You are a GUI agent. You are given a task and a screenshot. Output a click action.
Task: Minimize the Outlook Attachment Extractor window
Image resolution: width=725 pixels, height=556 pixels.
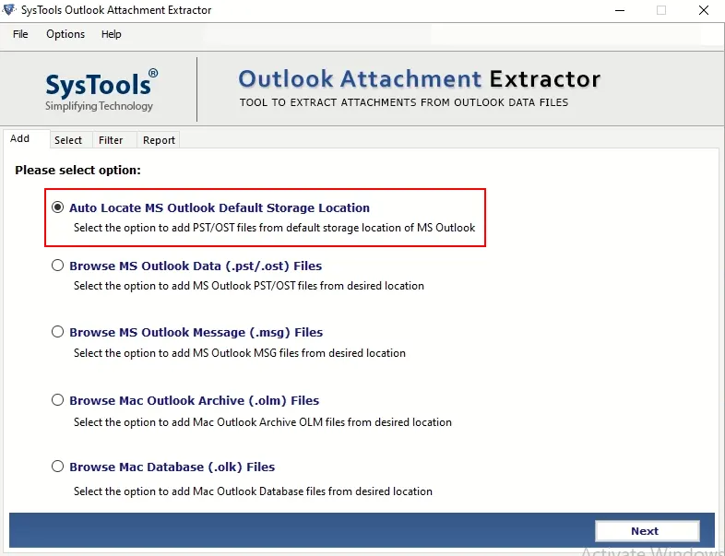pyautogui.click(x=620, y=10)
